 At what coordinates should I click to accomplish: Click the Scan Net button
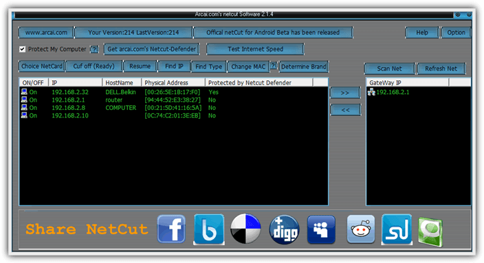pos(389,69)
